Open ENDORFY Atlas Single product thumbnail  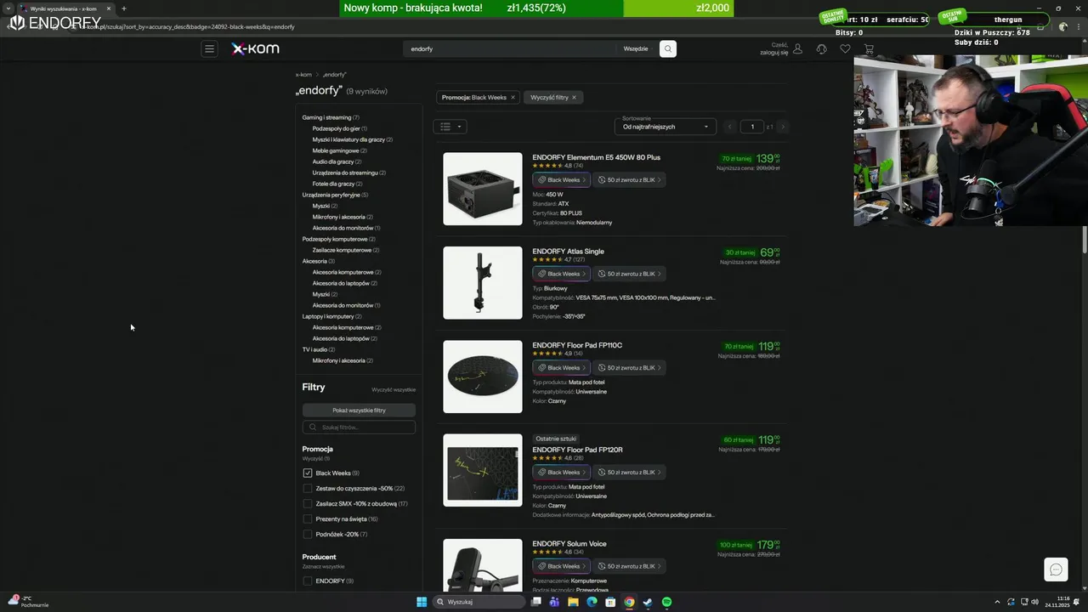click(x=483, y=283)
